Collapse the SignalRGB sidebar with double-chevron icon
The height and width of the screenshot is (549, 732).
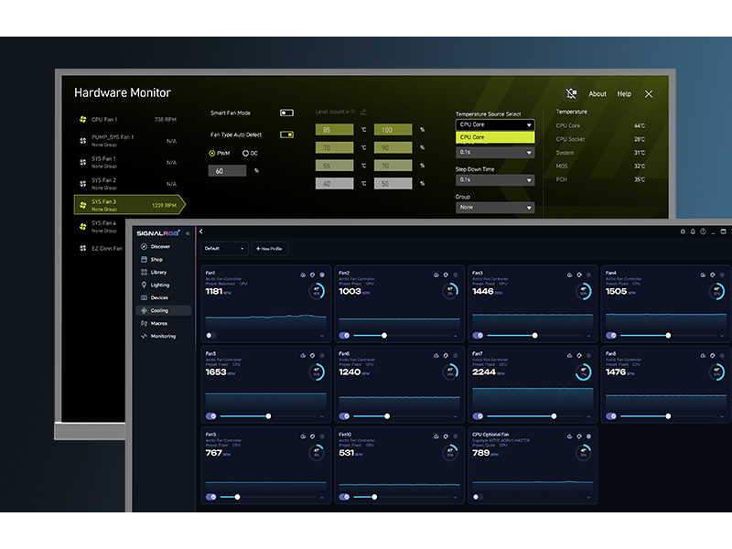coord(188,233)
